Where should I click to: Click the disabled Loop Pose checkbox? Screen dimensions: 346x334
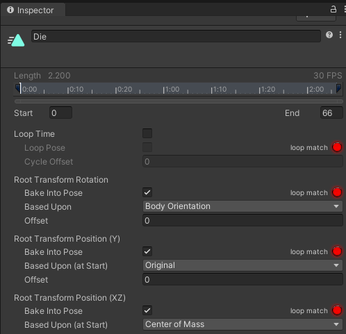(147, 147)
